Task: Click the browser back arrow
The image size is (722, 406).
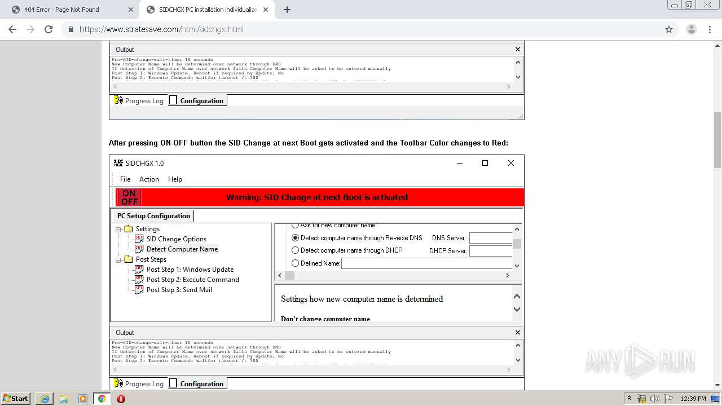Action: coord(12,29)
